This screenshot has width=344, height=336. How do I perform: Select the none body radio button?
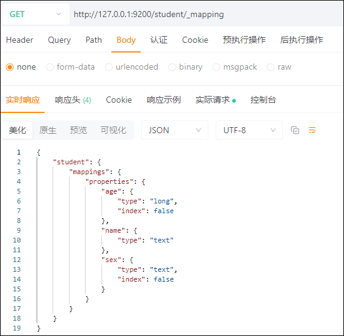pos(10,67)
